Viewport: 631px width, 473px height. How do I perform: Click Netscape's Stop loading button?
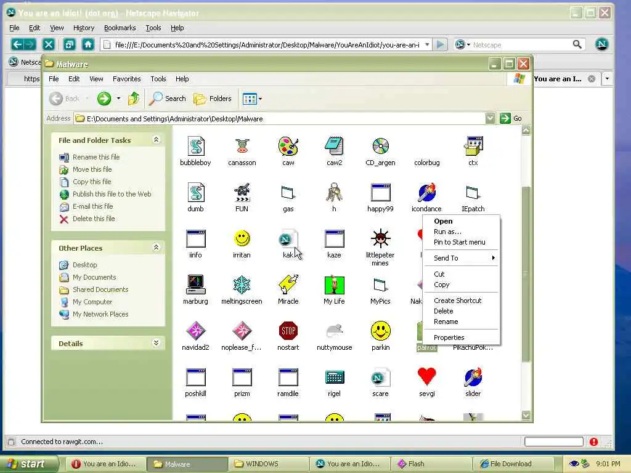(x=48, y=44)
